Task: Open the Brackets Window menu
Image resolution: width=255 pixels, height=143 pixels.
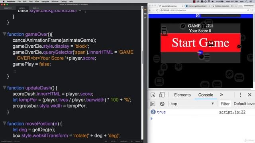Action: (x=55, y=2)
